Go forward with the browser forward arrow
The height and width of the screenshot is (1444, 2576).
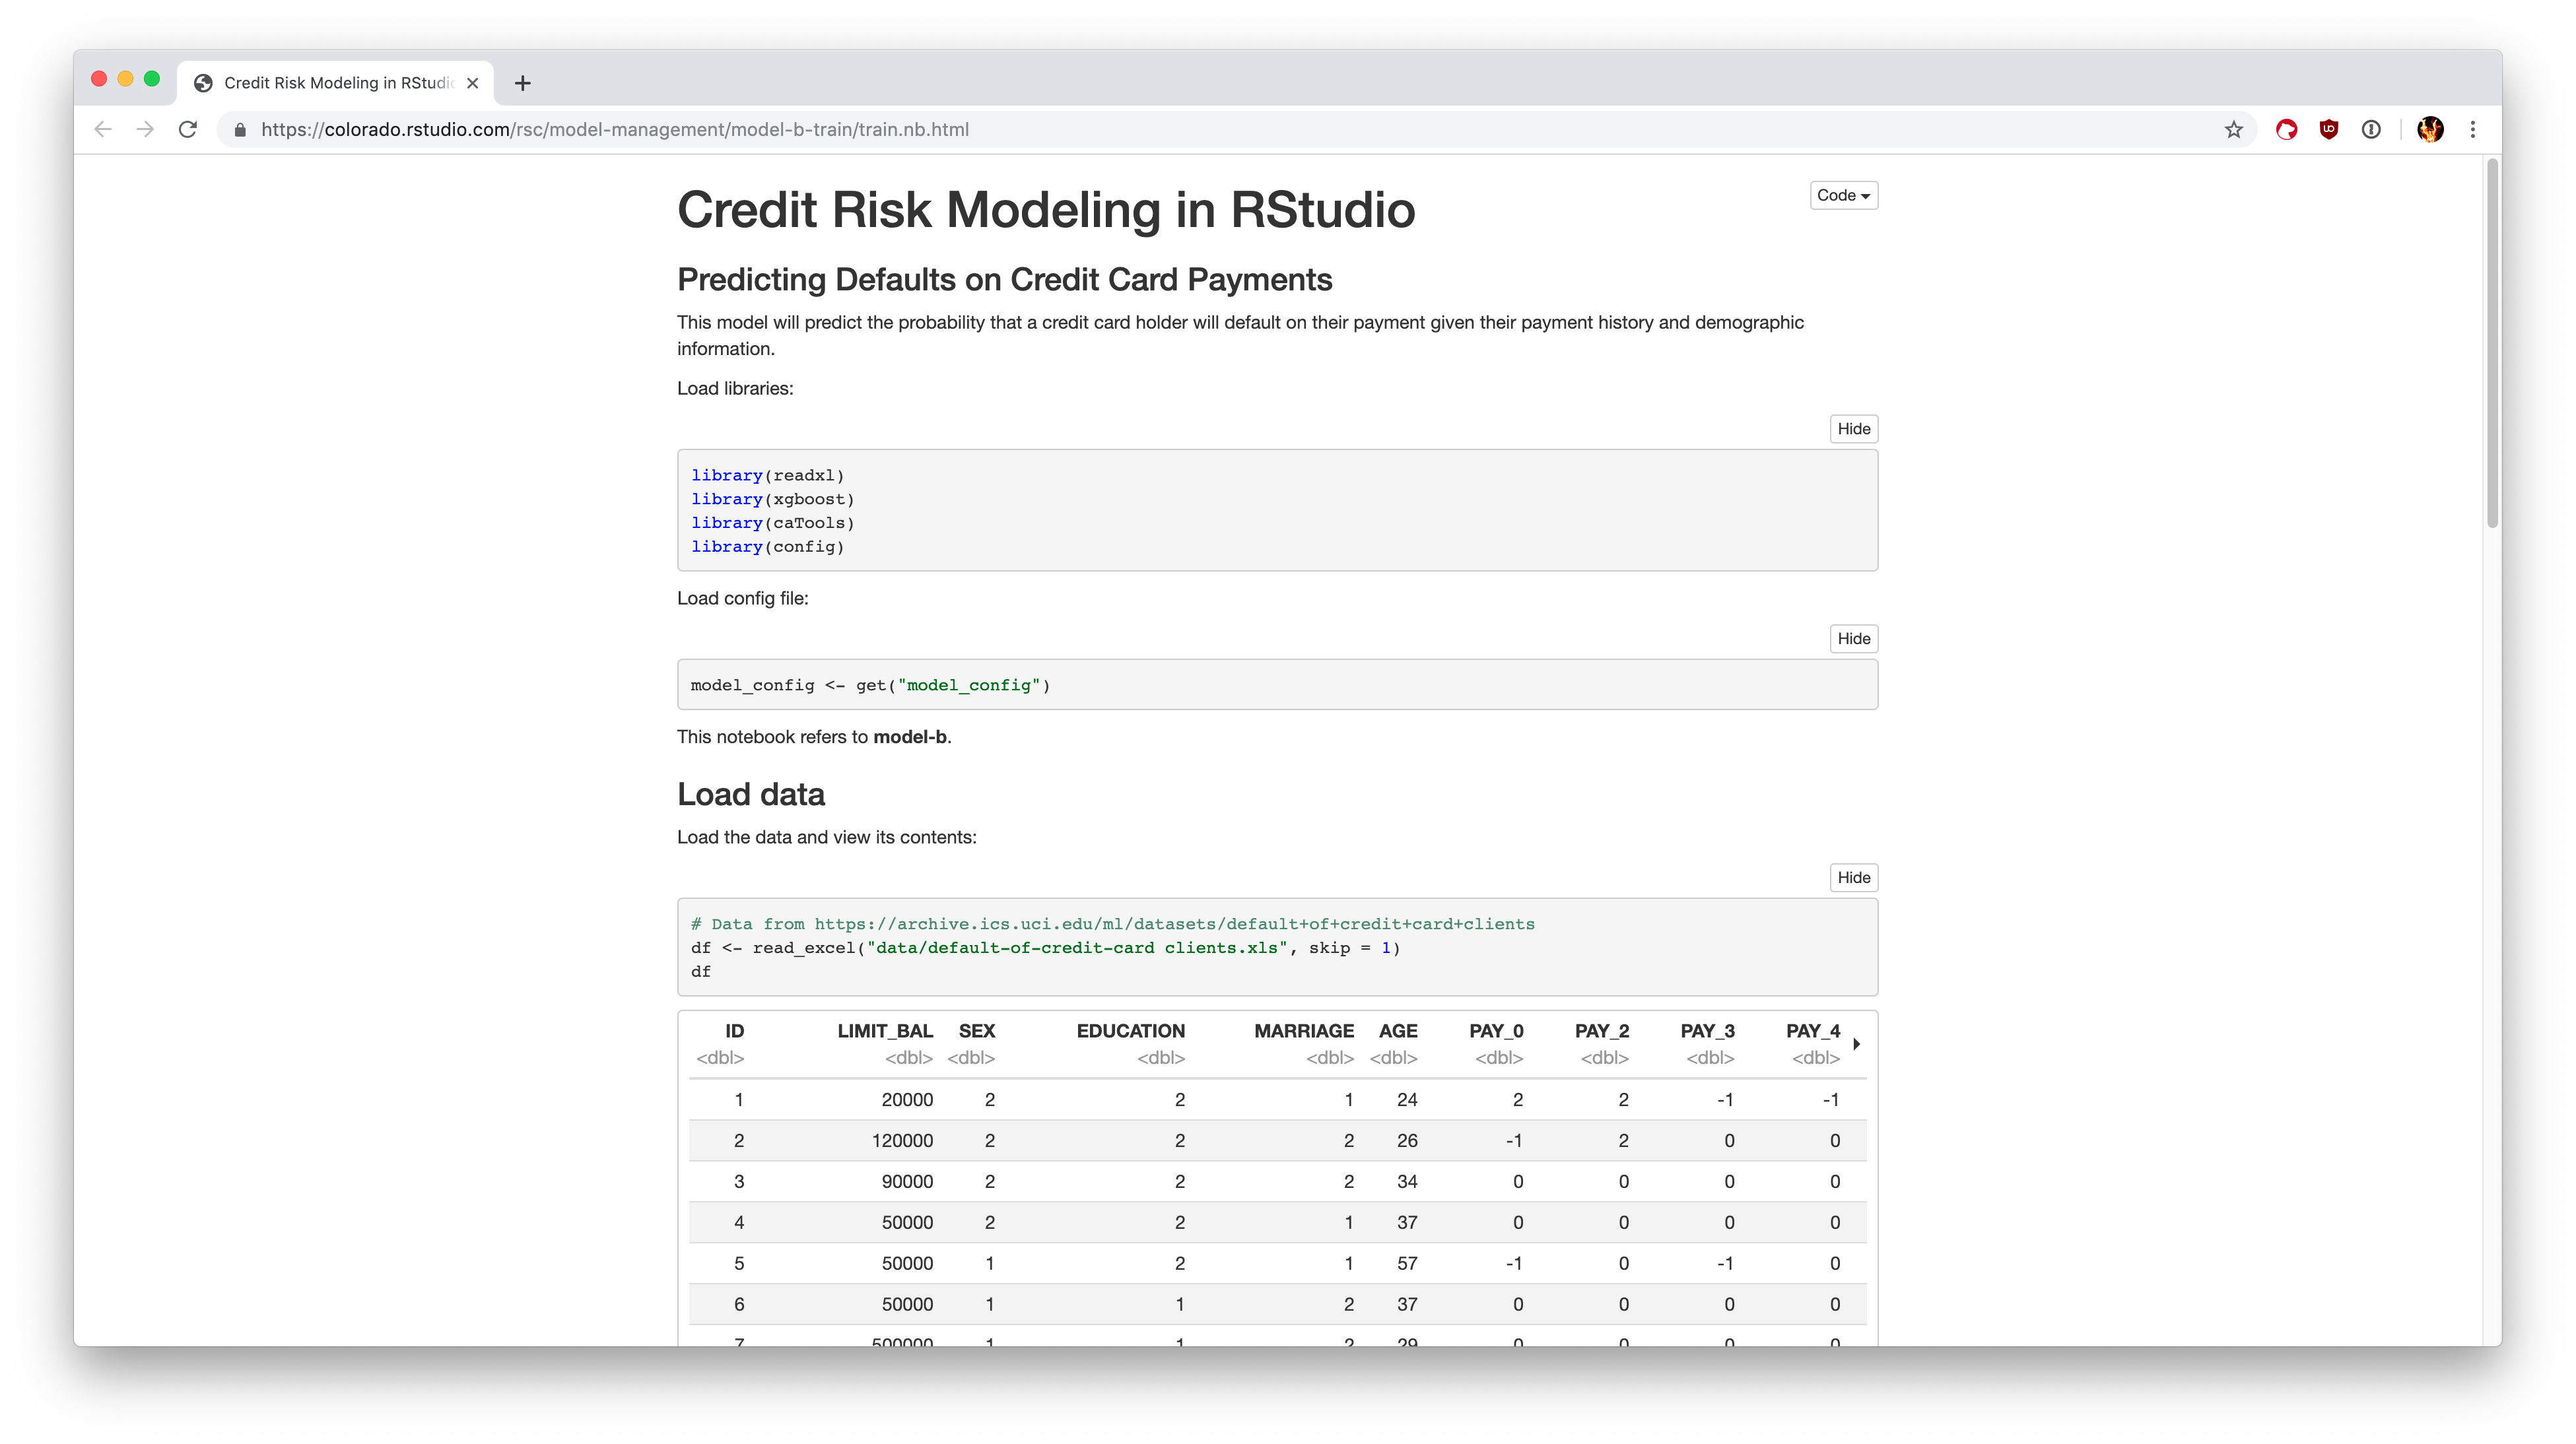(146, 129)
